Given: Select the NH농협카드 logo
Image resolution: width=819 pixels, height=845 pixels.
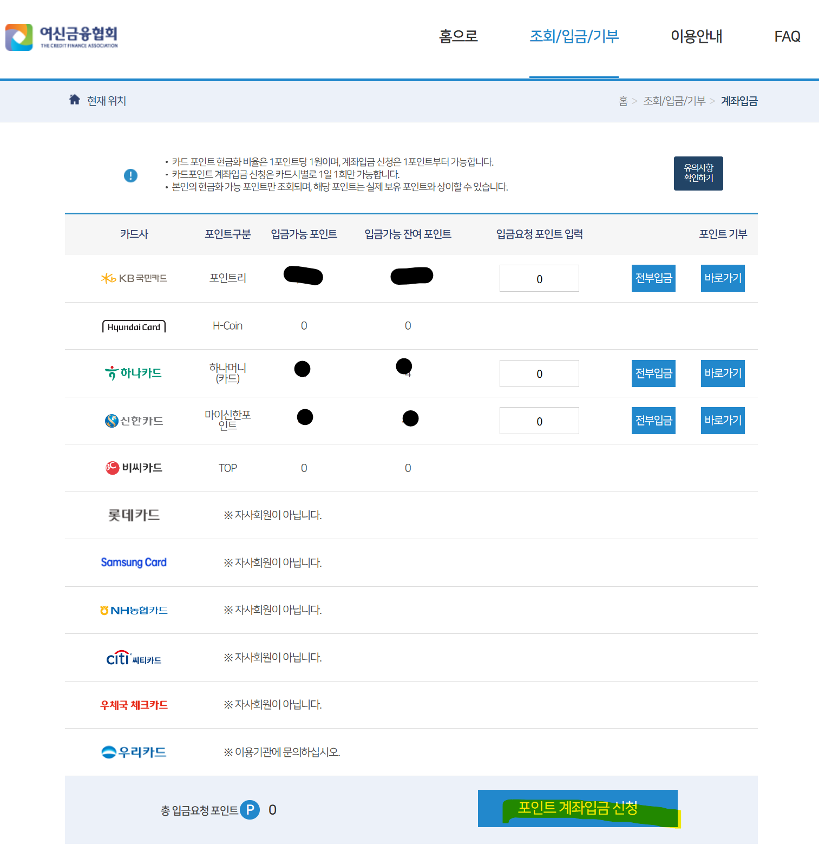Looking at the screenshot, I should point(133,610).
